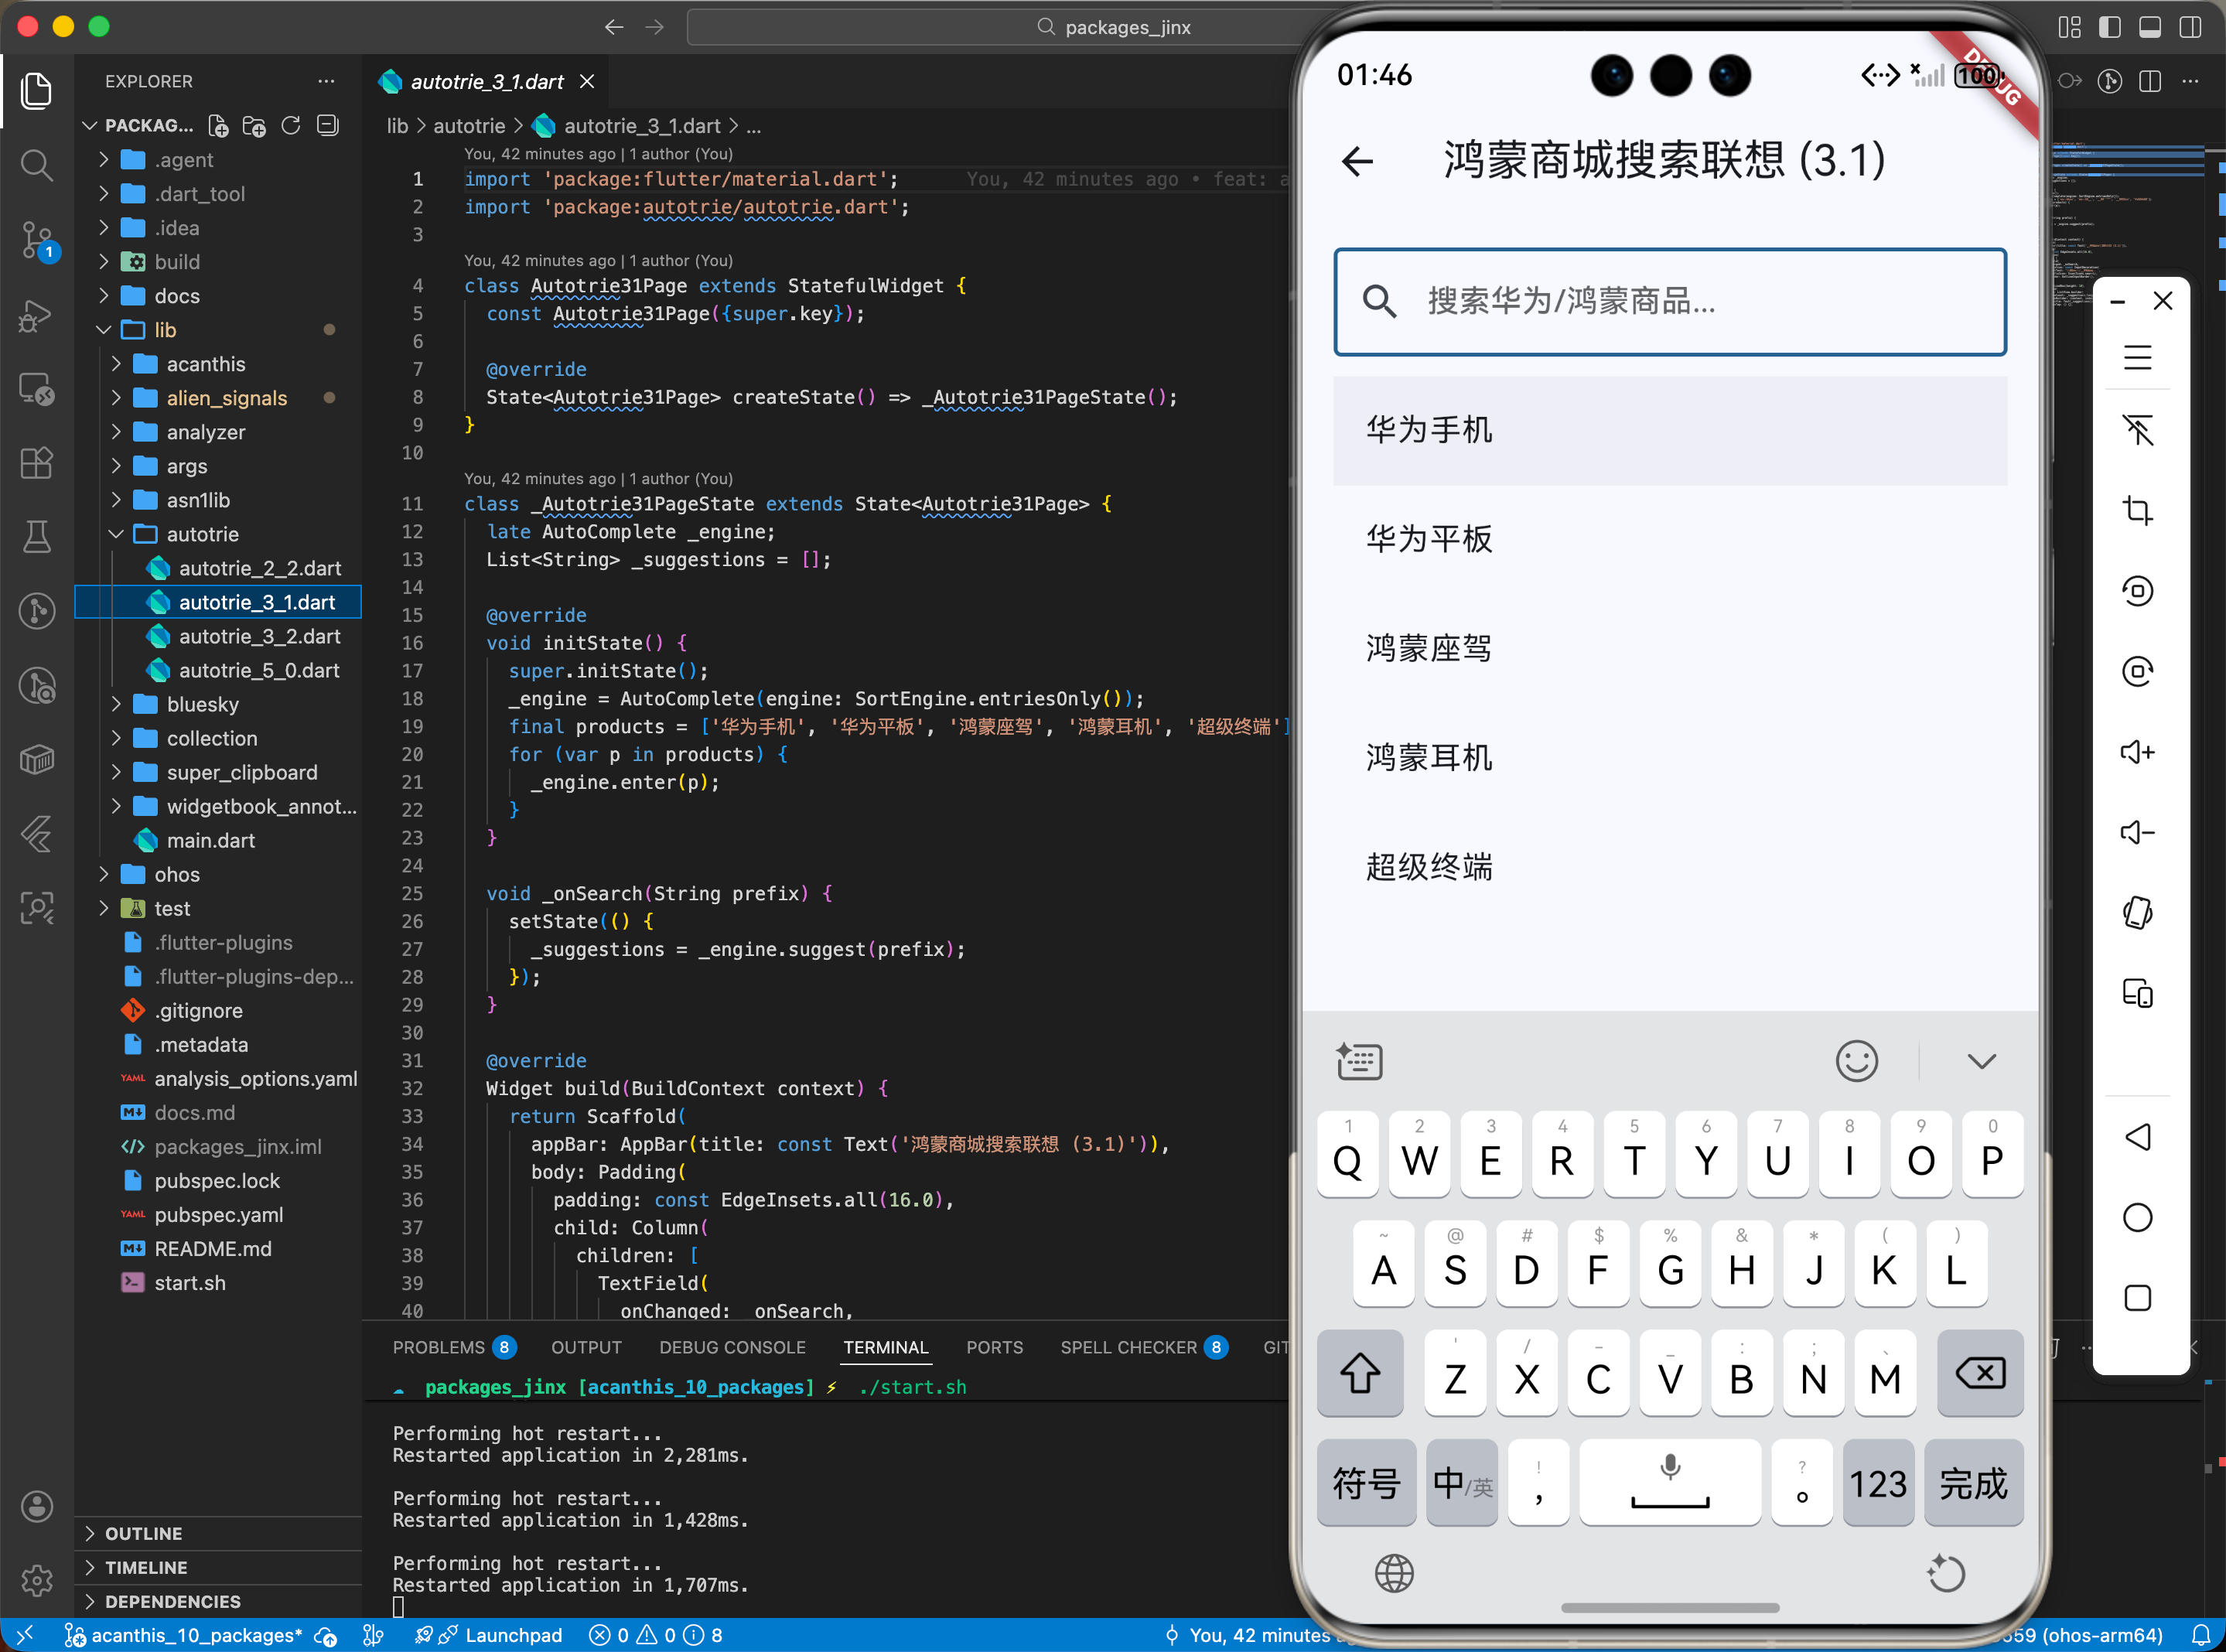Tap the emoji icon on keyboard
The image size is (2226, 1652).
1856,1061
